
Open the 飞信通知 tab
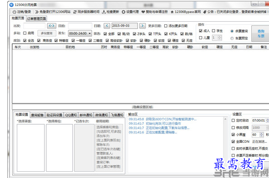pyautogui.click(x=117, y=115)
